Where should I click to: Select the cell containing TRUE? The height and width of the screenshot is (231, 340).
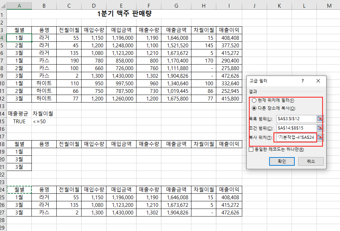coord(19,121)
